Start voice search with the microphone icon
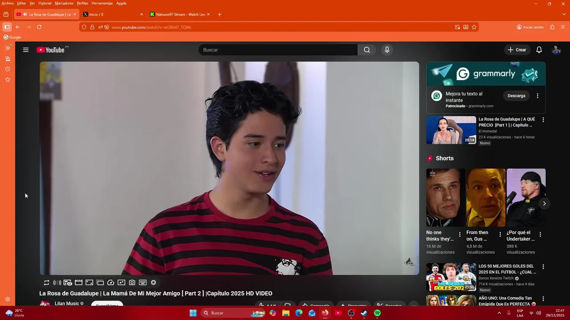The image size is (570, 320). point(387,50)
